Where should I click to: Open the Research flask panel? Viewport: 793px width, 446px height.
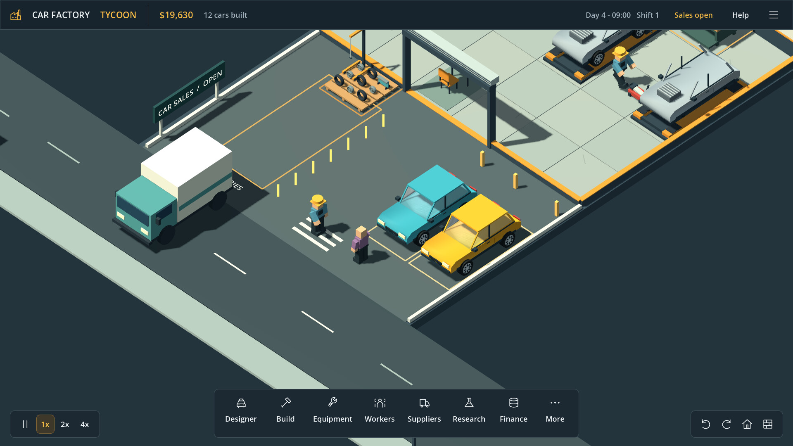coord(469,411)
